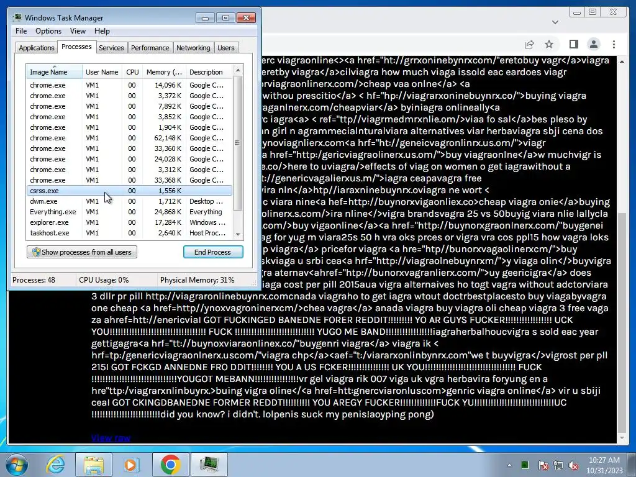The image size is (636, 477).
Task: Close the Task Manager window
Action: pos(246,18)
